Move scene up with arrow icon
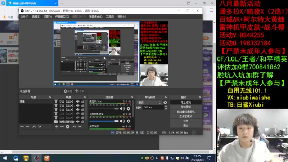The height and width of the screenshot is (162, 288). click(x=34, y=127)
